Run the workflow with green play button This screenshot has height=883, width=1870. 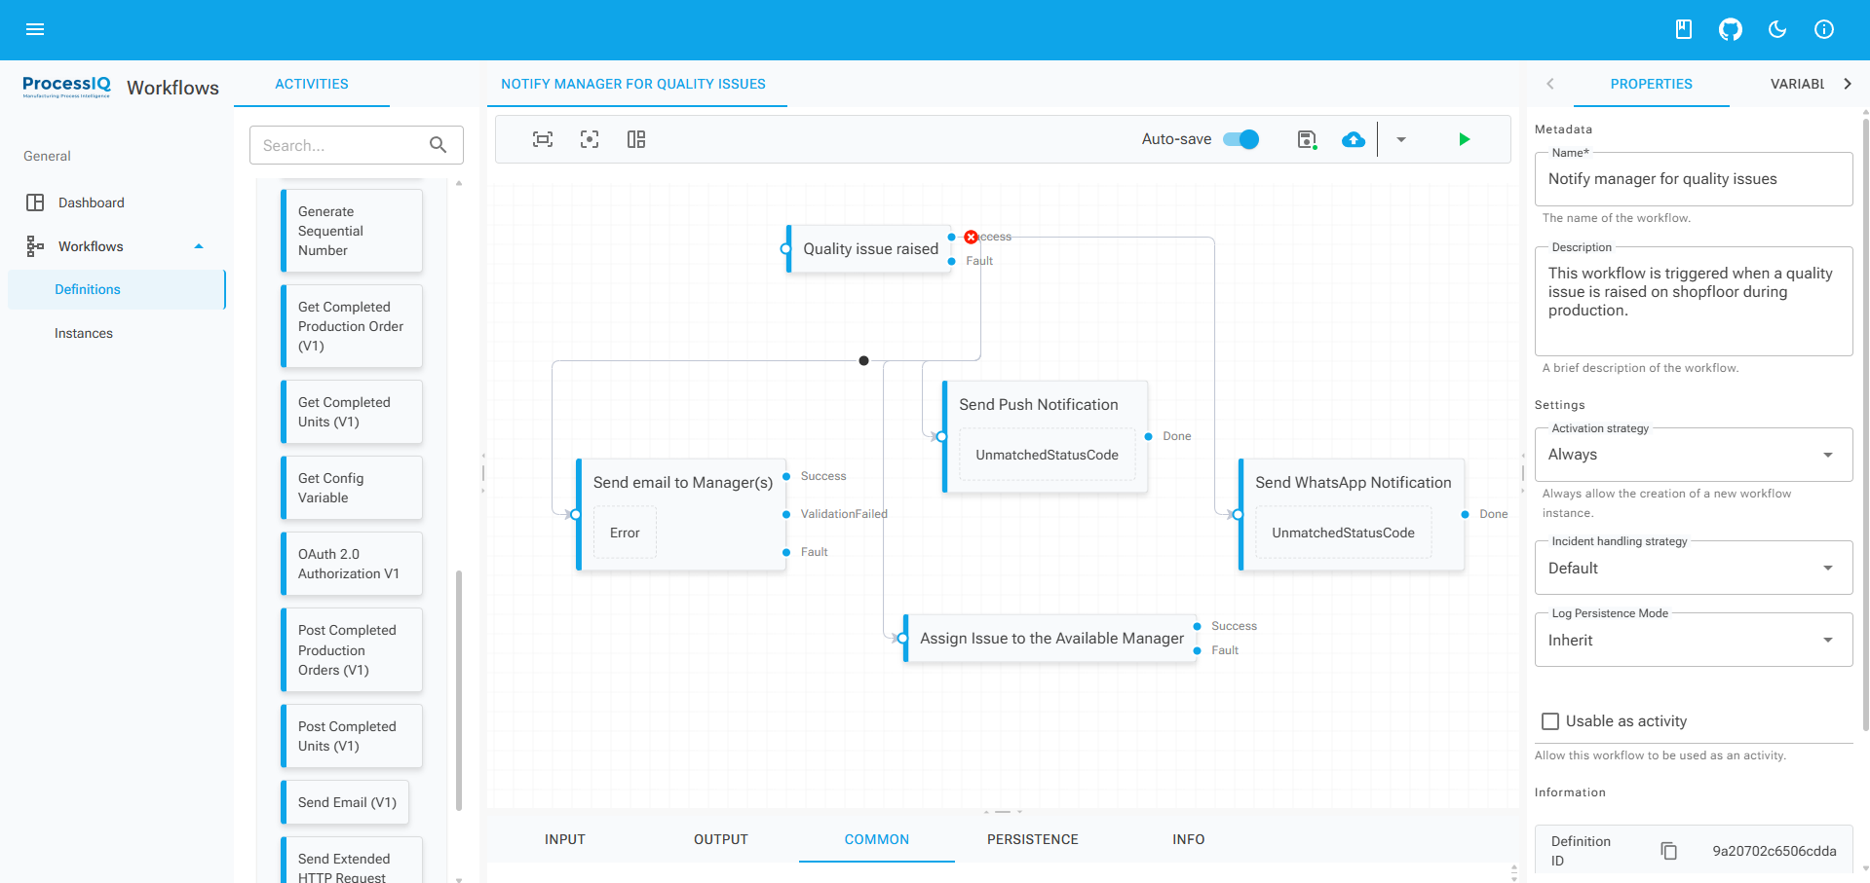(x=1464, y=139)
